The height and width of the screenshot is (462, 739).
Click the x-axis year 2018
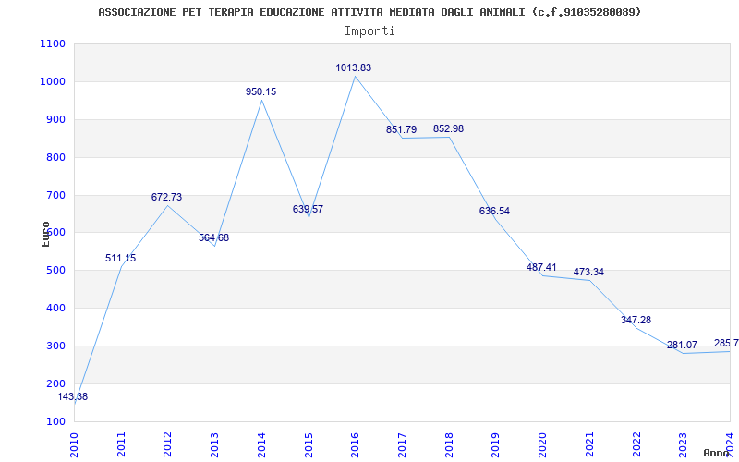pyautogui.click(x=449, y=444)
